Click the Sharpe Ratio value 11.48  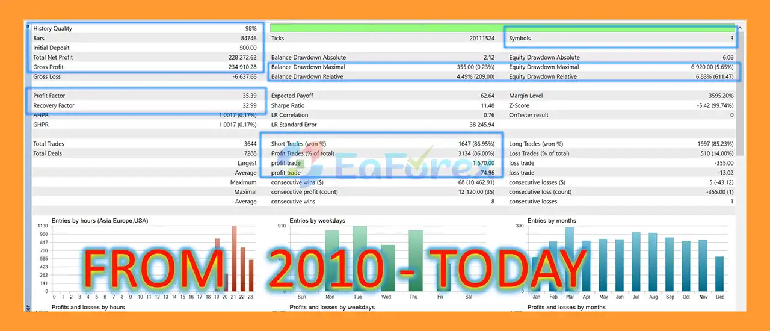(484, 105)
